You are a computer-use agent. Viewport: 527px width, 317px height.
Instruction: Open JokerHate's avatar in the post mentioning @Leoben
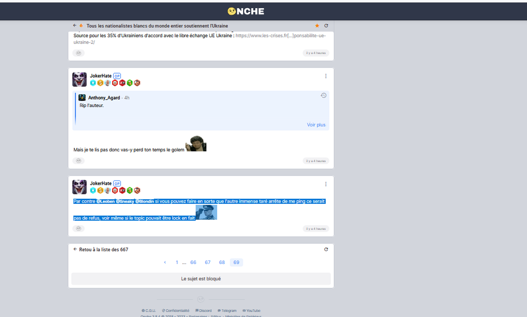tap(79, 187)
